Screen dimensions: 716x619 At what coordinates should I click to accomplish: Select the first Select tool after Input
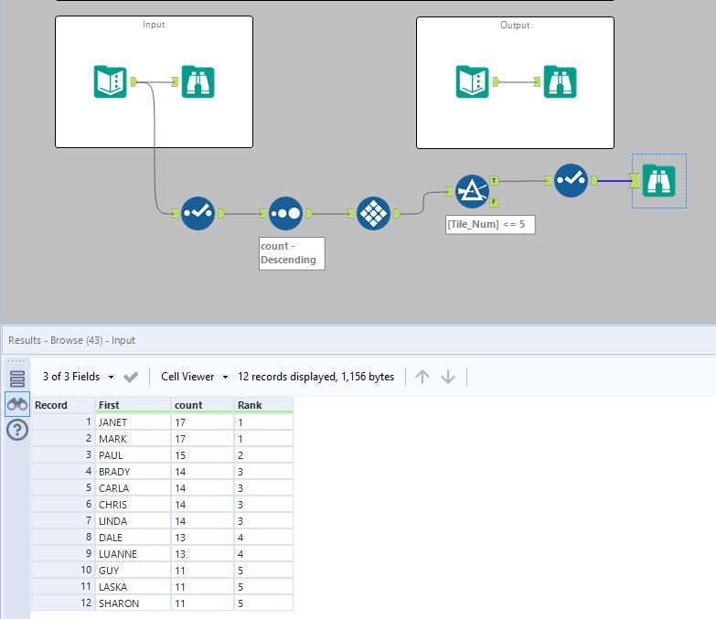click(198, 213)
